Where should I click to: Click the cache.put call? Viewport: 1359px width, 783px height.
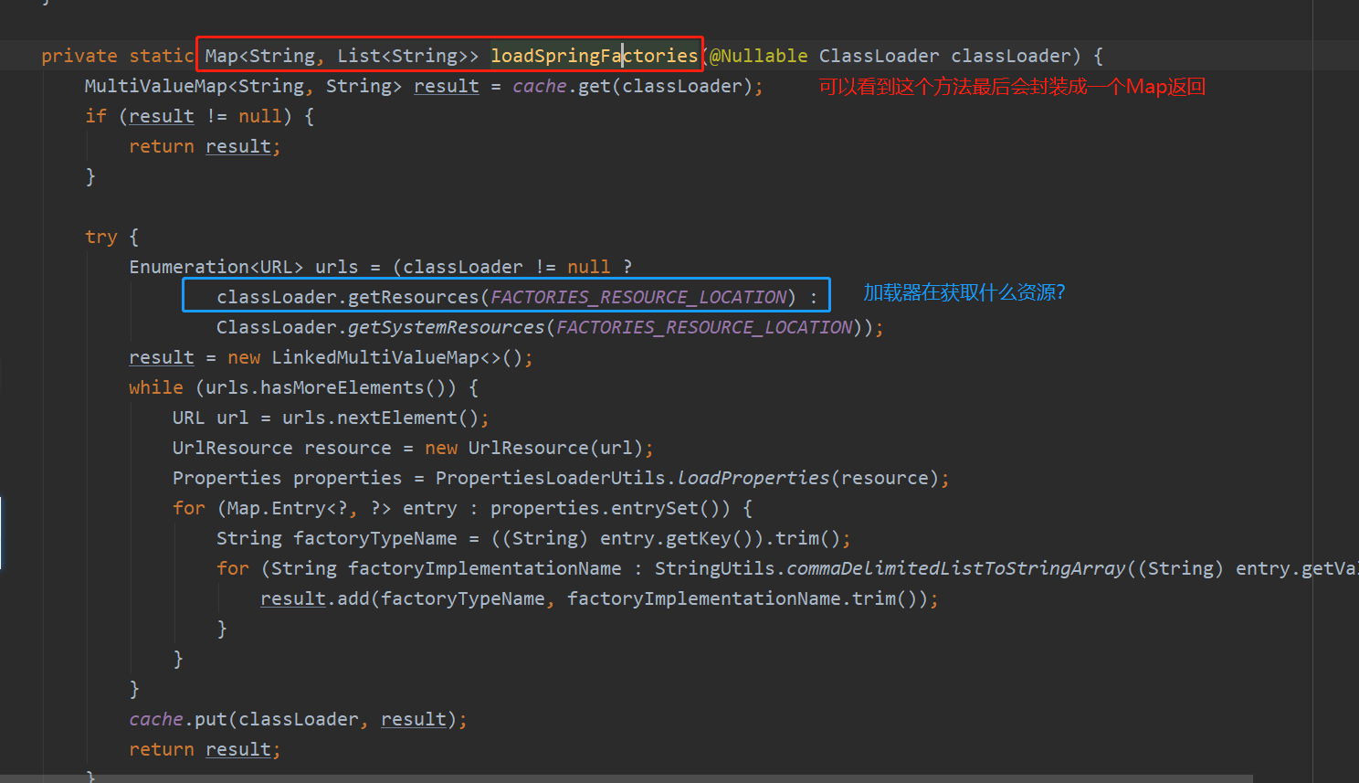click(177, 719)
